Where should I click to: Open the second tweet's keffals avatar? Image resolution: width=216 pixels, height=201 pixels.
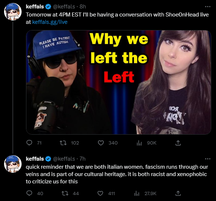[x=13, y=164]
